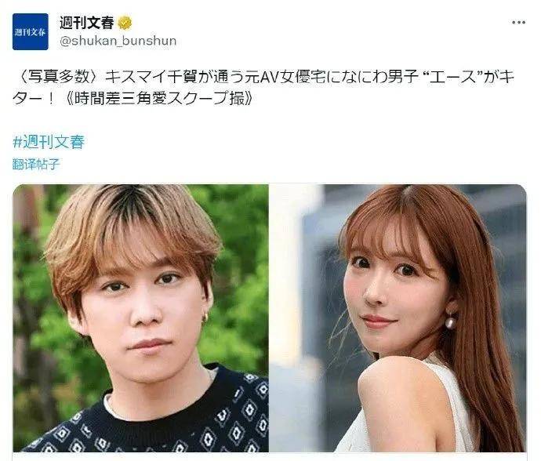Open the #週刊文春 hashtag
Viewport: 541px width, 461px height.
pyautogui.click(x=49, y=142)
